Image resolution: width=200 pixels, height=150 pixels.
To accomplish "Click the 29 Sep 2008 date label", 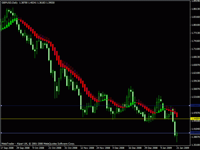I will tap(23, 148).
